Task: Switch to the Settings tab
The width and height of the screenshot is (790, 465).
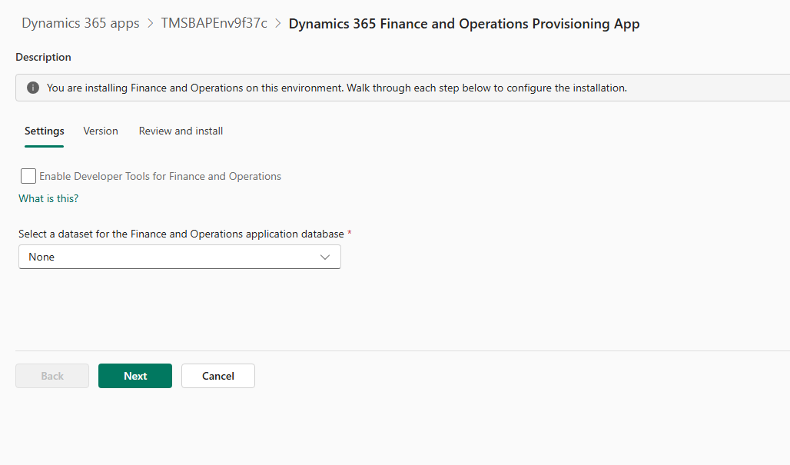Action: (45, 131)
